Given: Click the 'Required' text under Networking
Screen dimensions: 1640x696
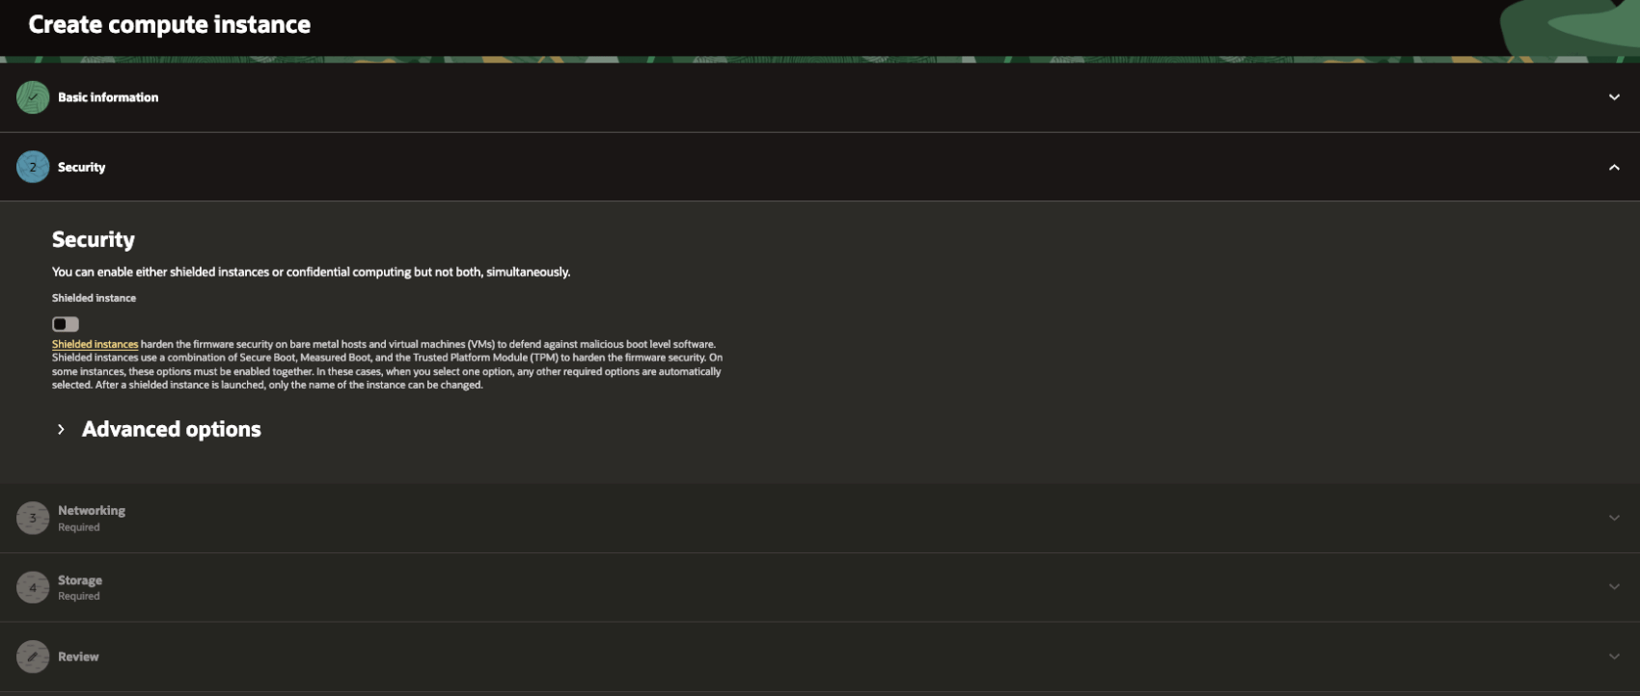Looking at the screenshot, I should click(x=79, y=527).
